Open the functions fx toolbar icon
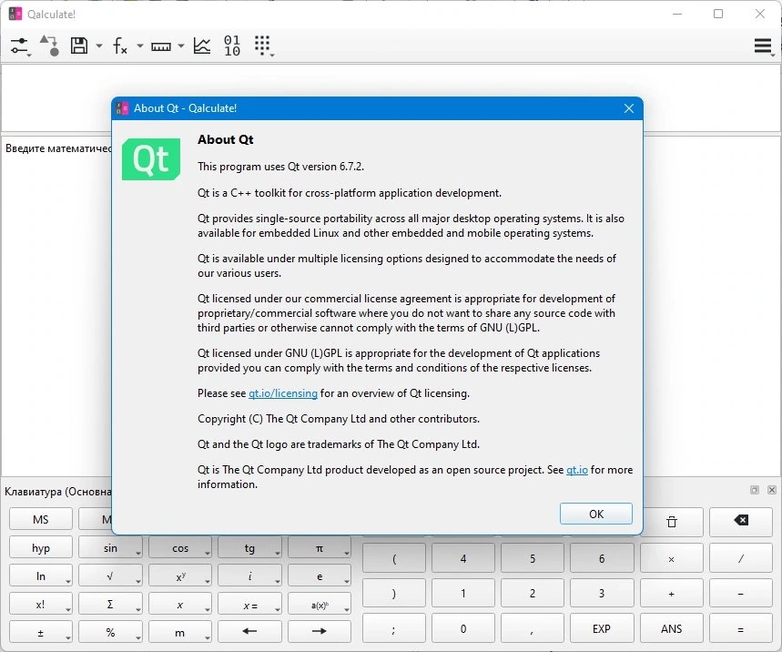 tap(119, 46)
